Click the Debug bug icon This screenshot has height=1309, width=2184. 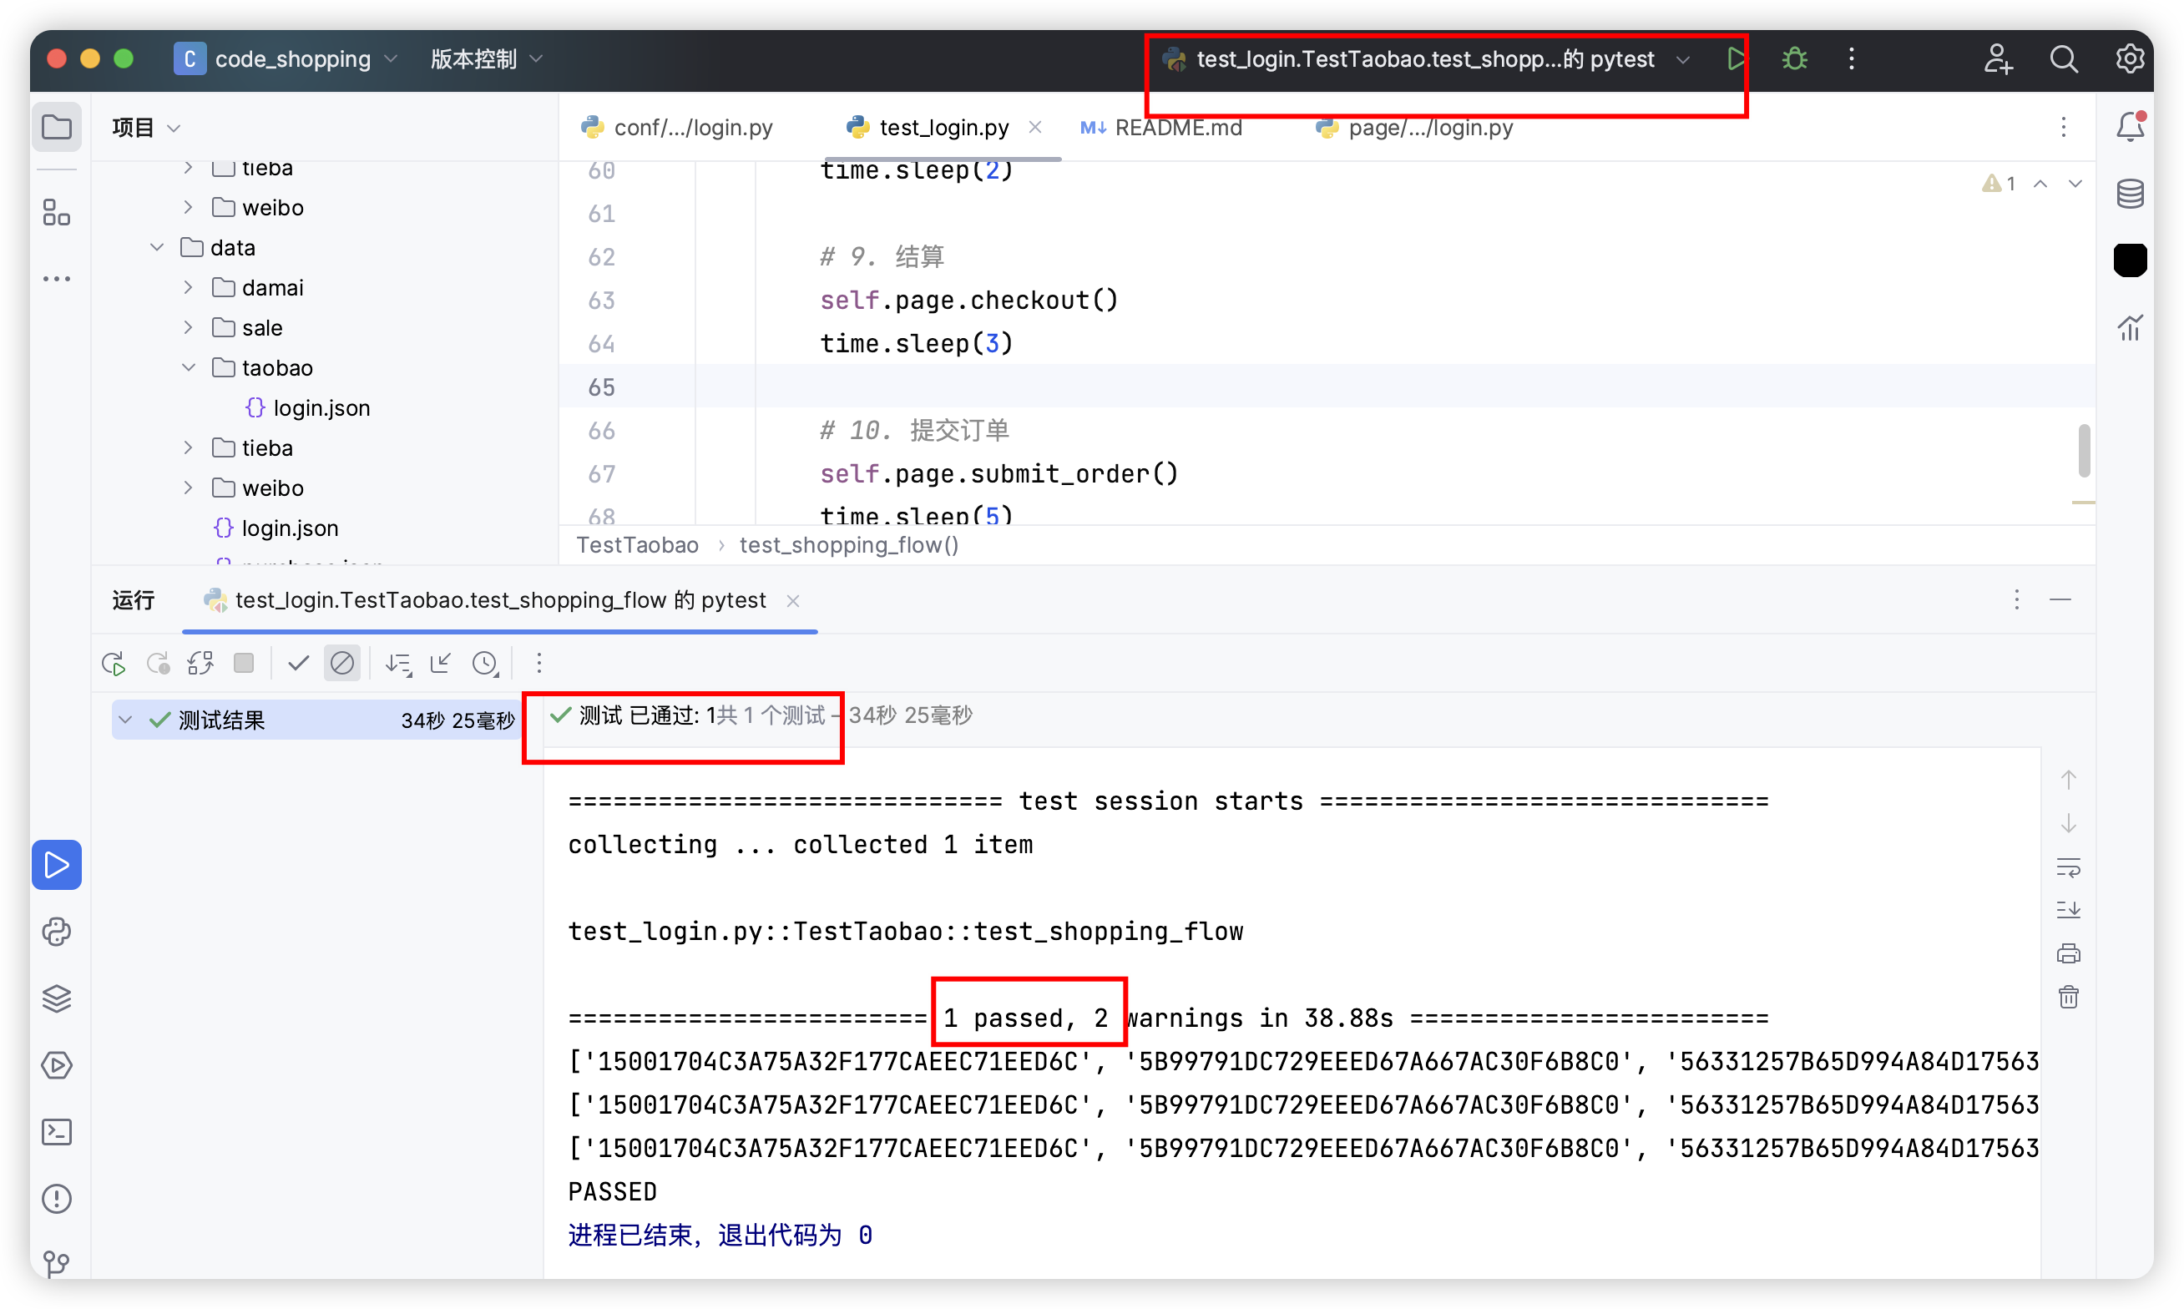click(1794, 59)
